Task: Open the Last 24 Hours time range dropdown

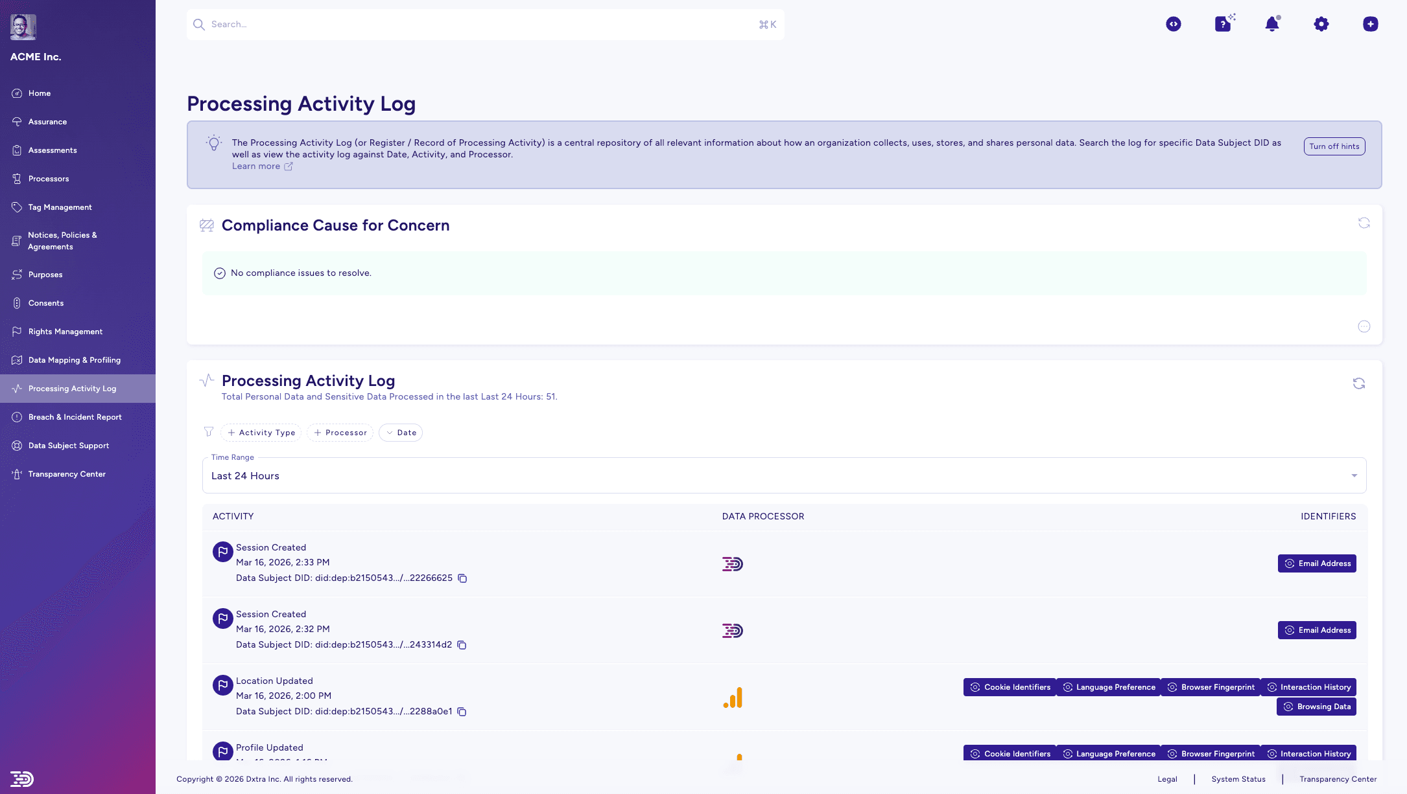Action: coord(778,475)
